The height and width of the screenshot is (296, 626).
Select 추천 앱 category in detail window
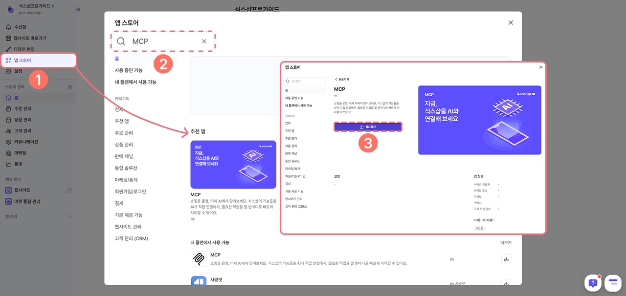[290, 130]
